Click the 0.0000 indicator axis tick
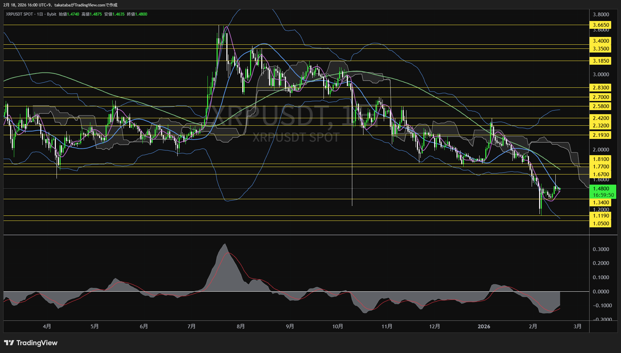This screenshot has width=621, height=353. click(x=601, y=291)
